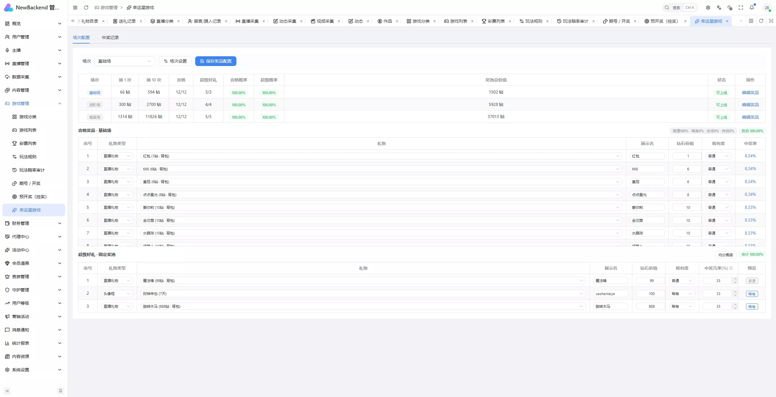Click the notification bell icon
776x397 pixels.
point(752,8)
